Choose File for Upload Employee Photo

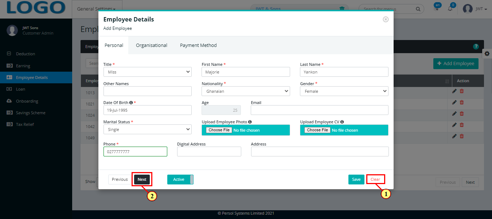click(x=219, y=130)
